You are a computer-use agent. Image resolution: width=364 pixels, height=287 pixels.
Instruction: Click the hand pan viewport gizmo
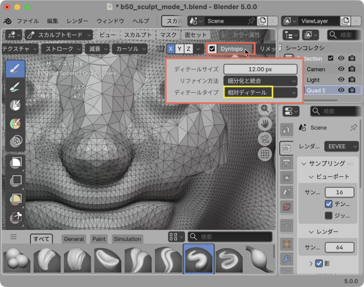(264, 123)
